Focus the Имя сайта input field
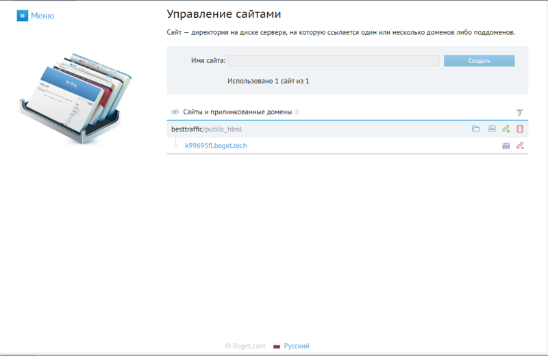 pyautogui.click(x=334, y=61)
